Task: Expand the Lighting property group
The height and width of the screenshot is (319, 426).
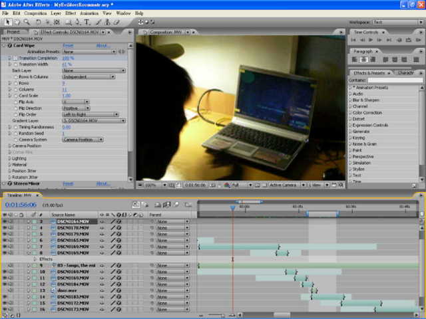Action: pos(10,158)
